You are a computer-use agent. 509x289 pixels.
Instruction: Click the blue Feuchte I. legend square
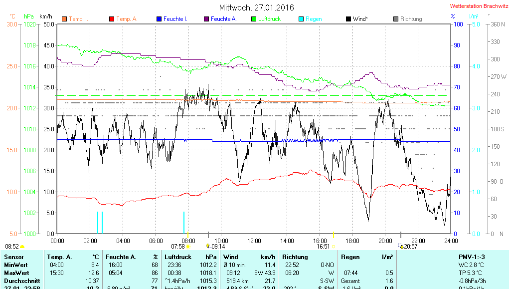coord(159,19)
